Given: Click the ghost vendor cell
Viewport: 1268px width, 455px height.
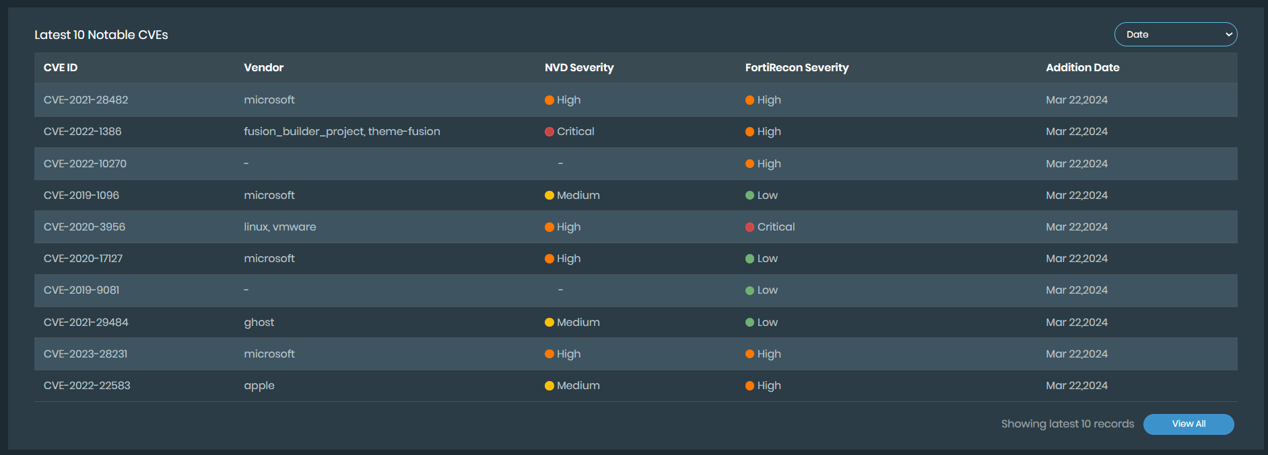Looking at the screenshot, I should tap(259, 323).
